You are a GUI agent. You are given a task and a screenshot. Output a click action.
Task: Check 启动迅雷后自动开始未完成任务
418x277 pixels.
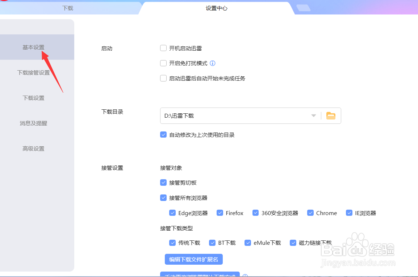(163, 78)
